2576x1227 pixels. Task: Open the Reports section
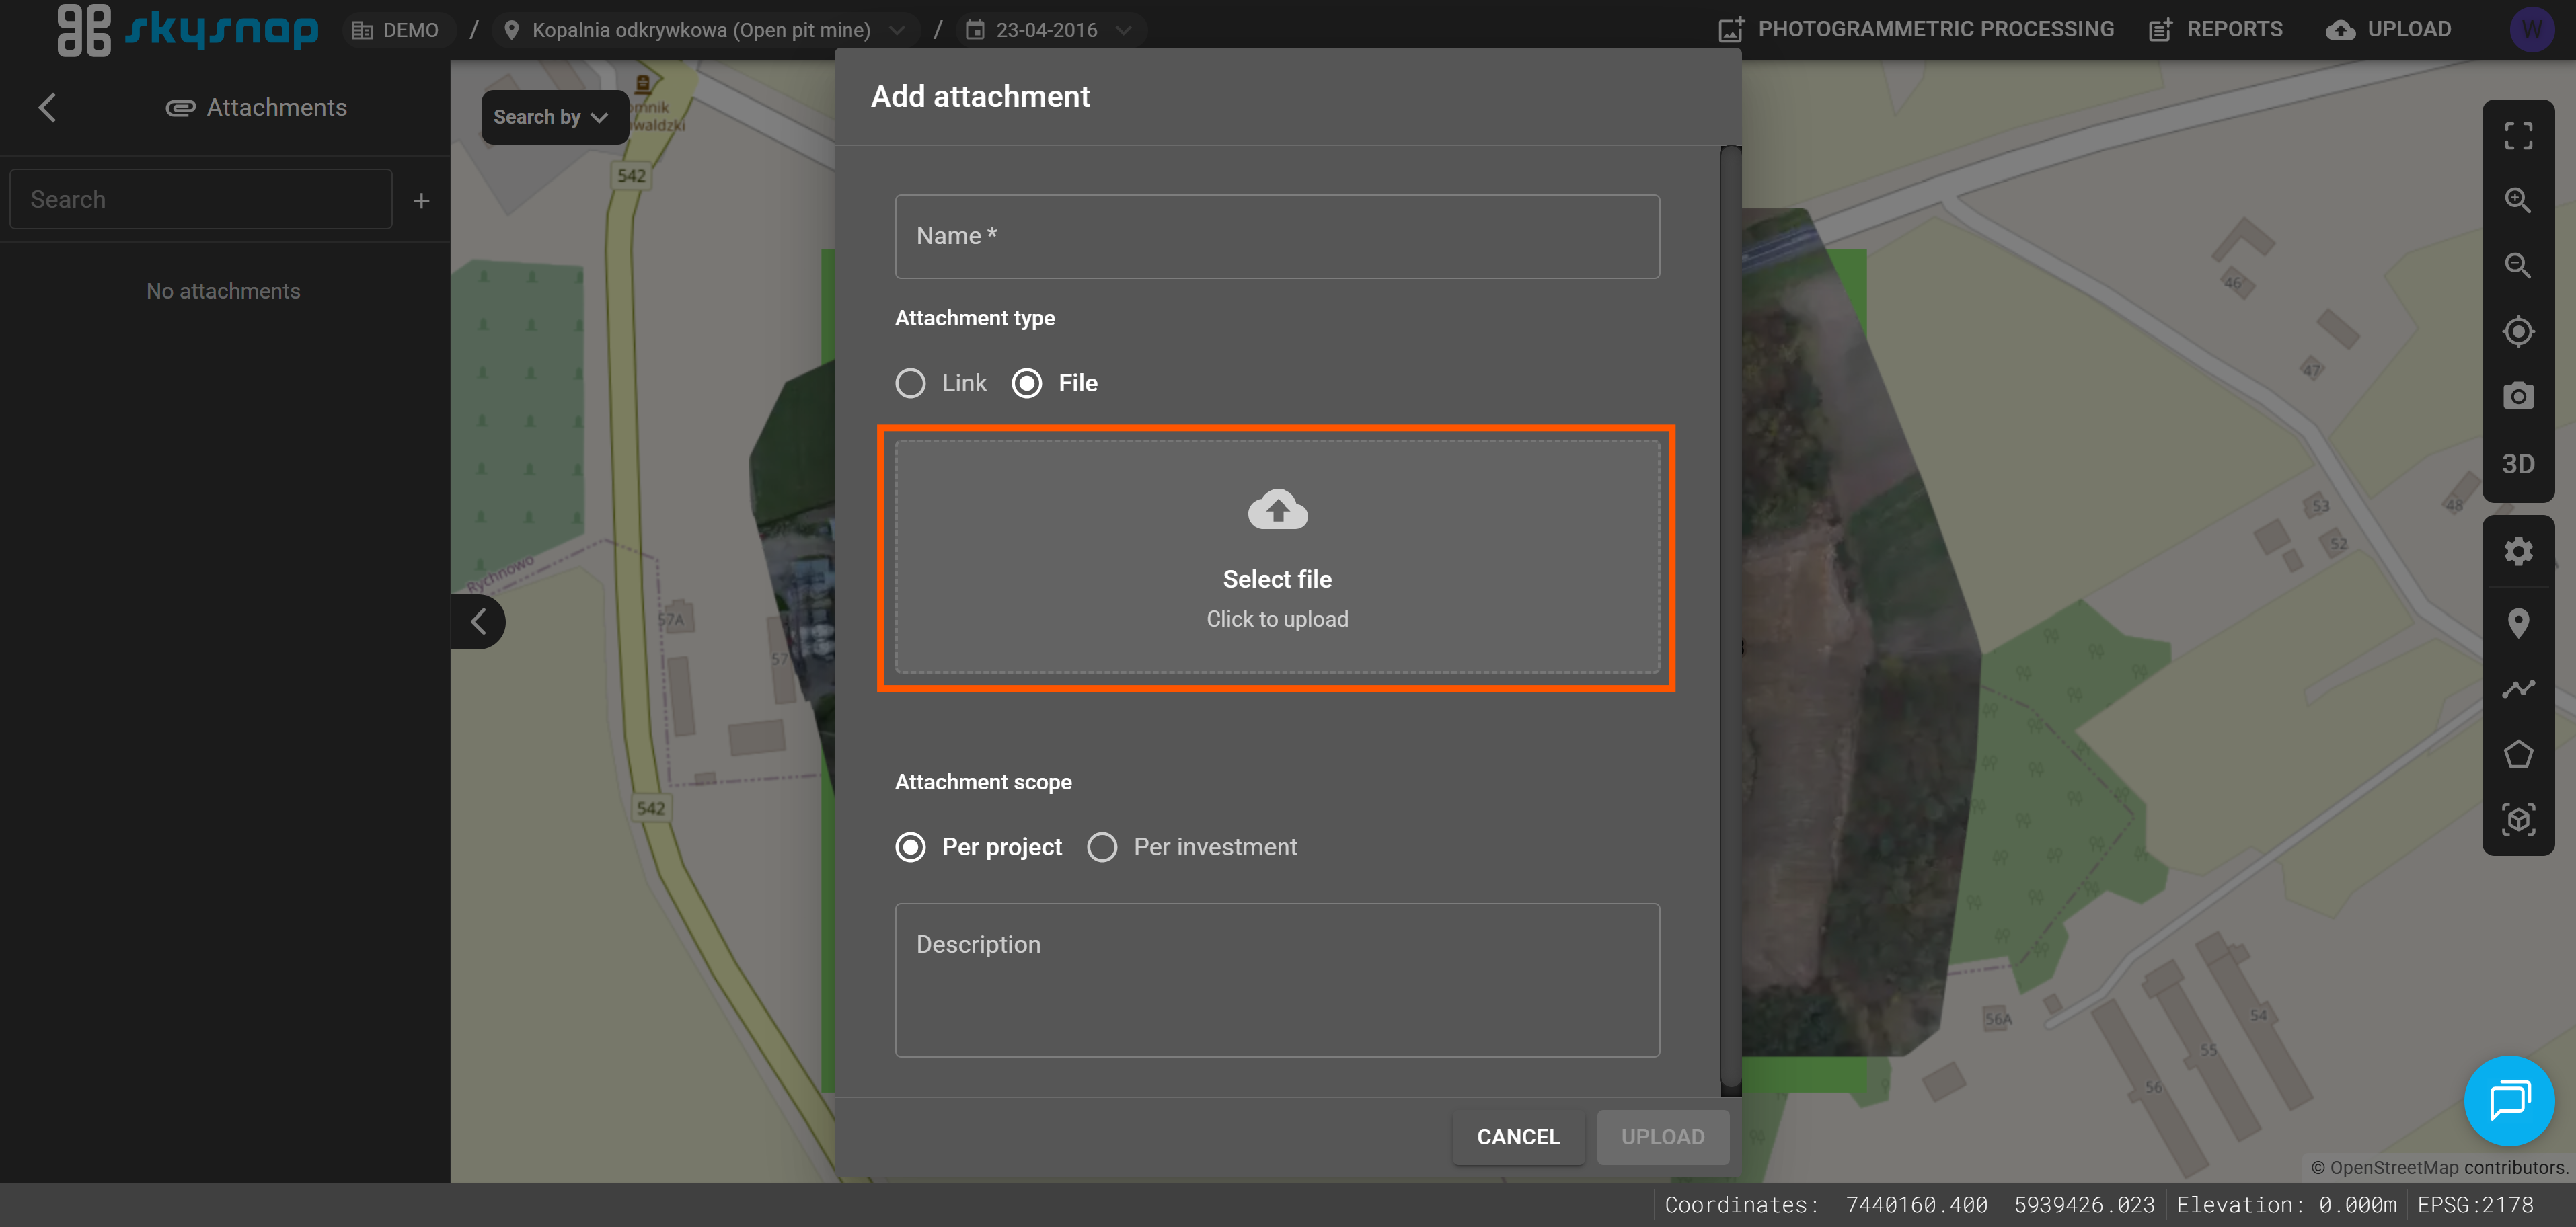pos(2215,29)
